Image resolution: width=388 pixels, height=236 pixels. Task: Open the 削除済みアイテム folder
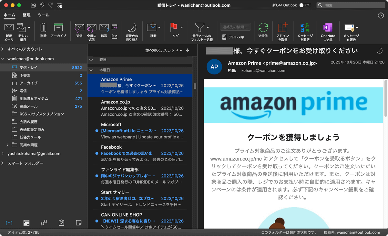coord(44,99)
